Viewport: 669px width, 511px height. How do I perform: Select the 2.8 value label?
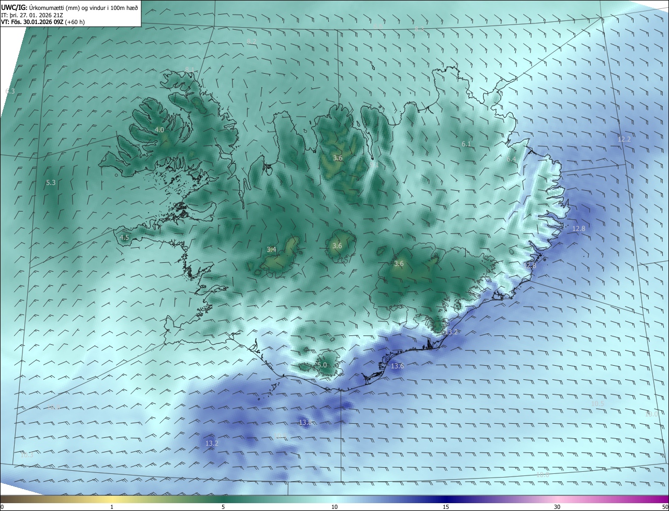531,265
